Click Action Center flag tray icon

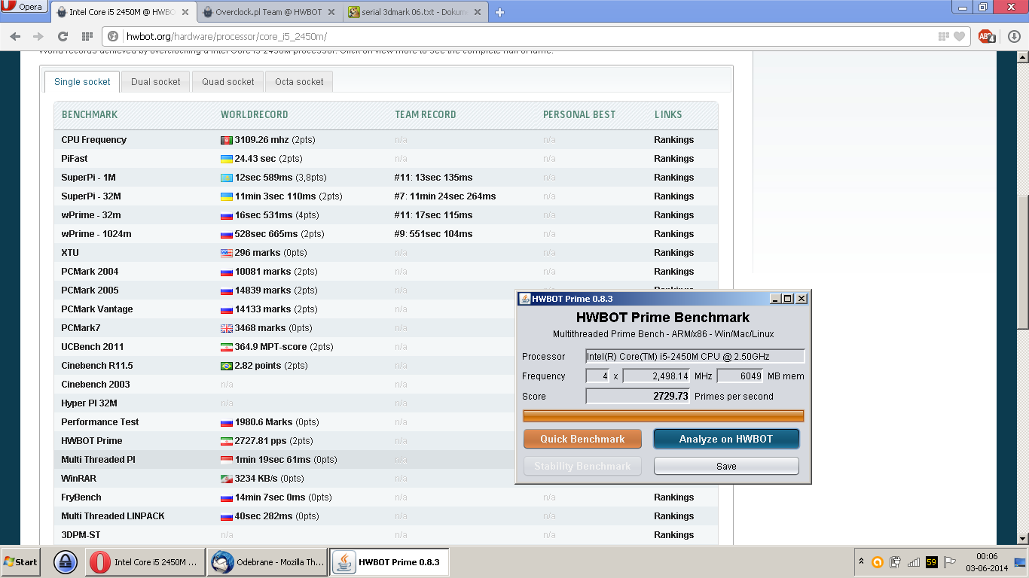pos(950,562)
